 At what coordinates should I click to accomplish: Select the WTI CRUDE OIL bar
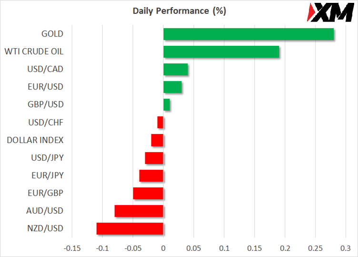(221, 52)
